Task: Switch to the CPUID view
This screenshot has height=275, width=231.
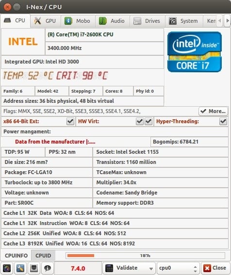Action: (43, 256)
